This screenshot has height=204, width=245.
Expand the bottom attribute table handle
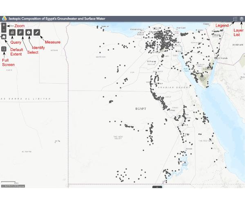coord(157,186)
